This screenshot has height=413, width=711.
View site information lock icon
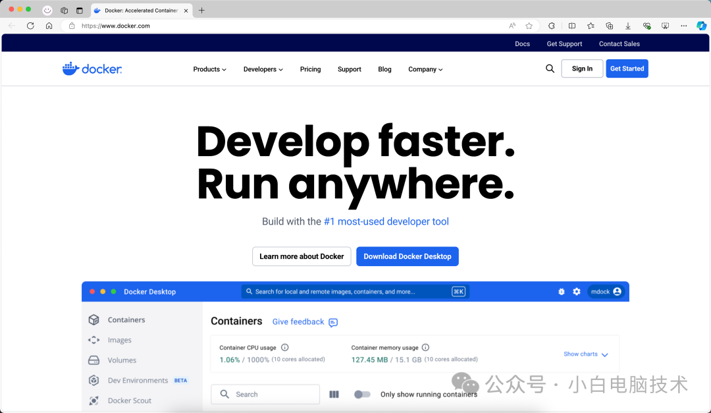tap(72, 26)
